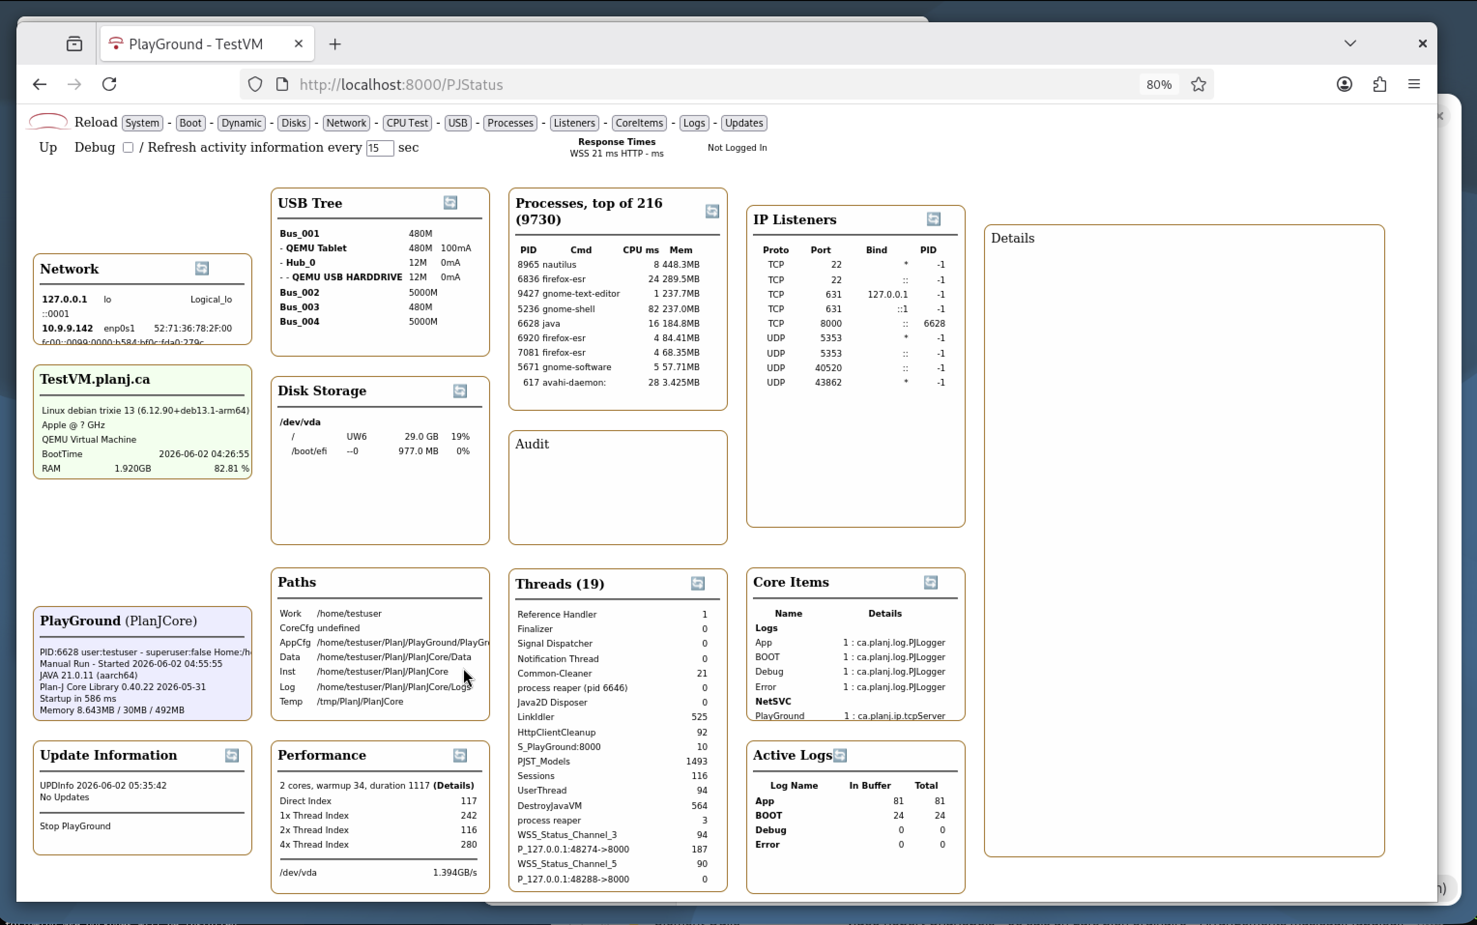Refresh the Network panel
This screenshot has height=925, width=1477.
[x=202, y=268]
